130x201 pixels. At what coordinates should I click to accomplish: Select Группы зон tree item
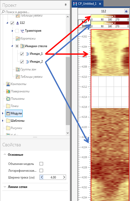[x=28, y=69]
